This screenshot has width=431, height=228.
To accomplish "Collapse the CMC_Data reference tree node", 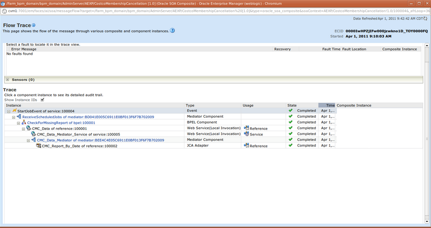I will point(23,129).
